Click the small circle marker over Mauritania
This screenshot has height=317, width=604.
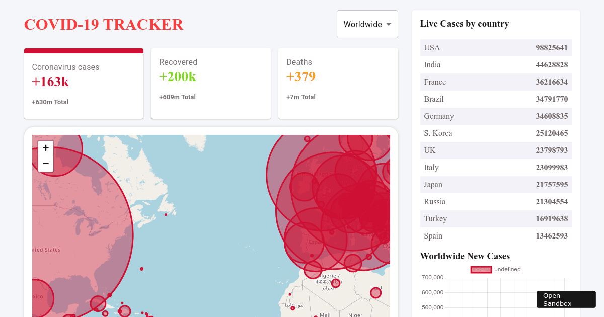point(292,308)
